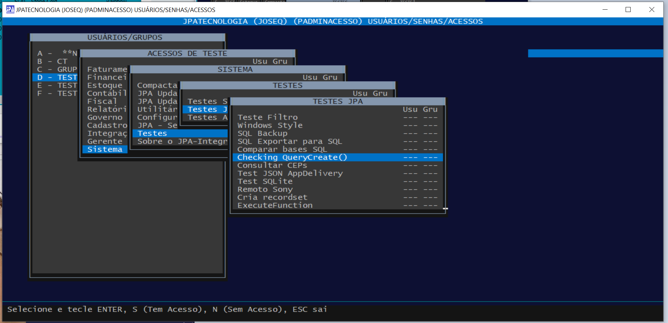668x323 pixels.
Task: Select the 'Consultar CEPs' entry
Action: pos(338,165)
